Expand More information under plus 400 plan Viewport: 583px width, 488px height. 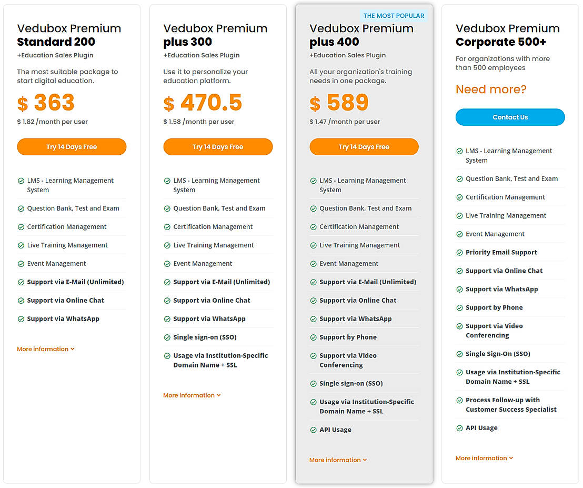[x=338, y=460]
